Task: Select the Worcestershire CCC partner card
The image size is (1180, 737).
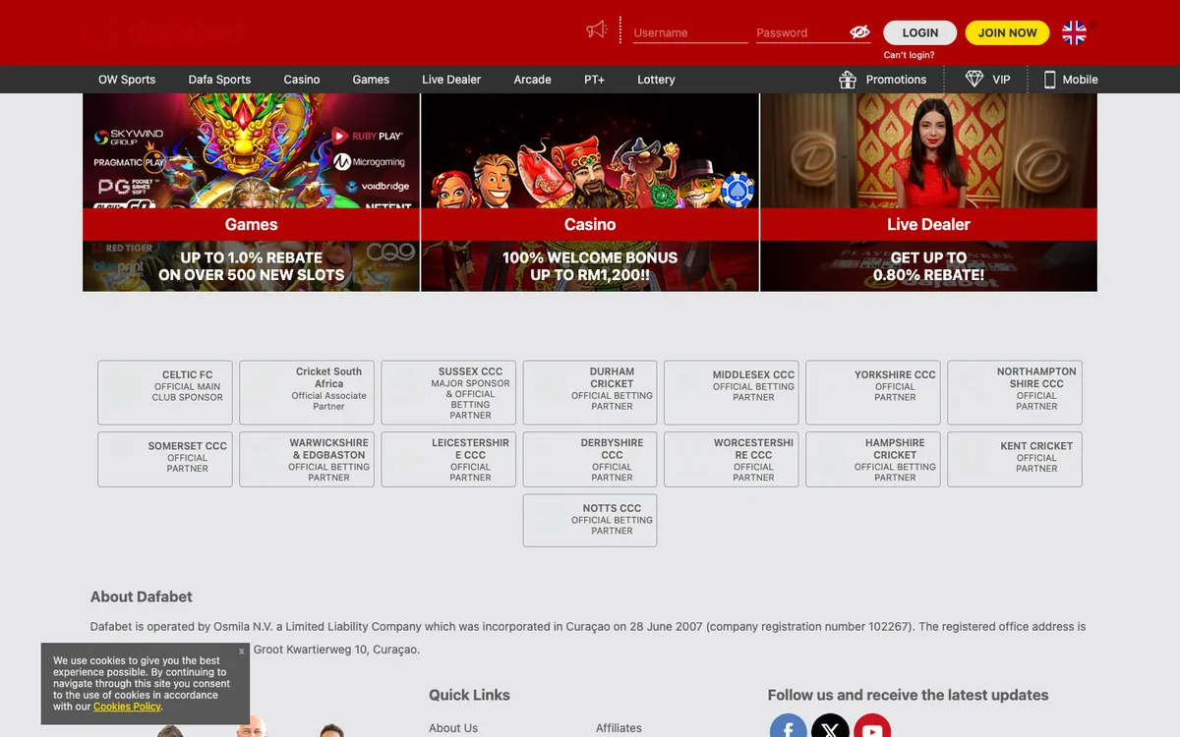Action: click(732, 459)
